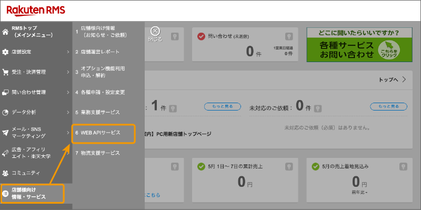Click もっと見る button beside 1件
Image resolution: width=421 pixels, height=210 pixels.
point(223,106)
